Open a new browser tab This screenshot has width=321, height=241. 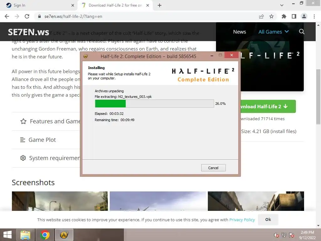coord(160,5)
